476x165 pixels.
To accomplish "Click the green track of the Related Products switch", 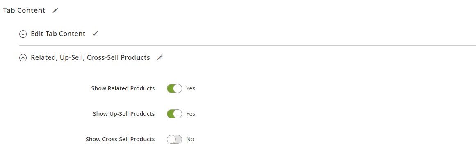I will (x=171, y=88).
